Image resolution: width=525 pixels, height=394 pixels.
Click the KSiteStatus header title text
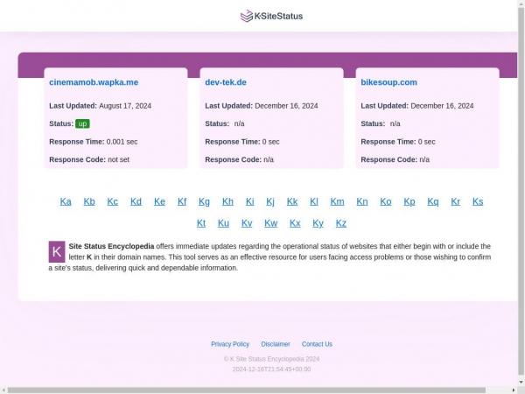[x=278, y=16]
